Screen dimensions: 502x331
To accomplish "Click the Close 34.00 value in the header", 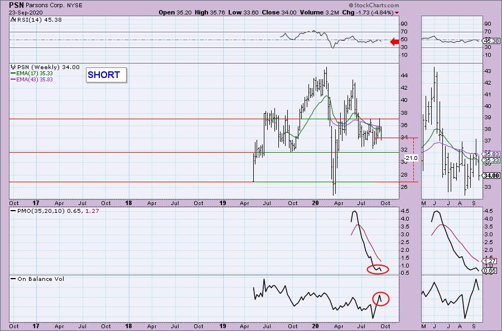I will (279, 12).
